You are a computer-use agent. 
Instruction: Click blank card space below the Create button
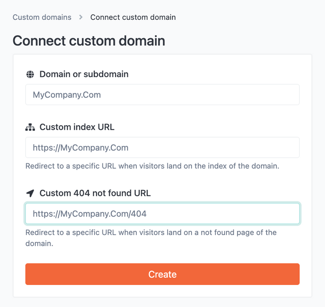[162, 291]
